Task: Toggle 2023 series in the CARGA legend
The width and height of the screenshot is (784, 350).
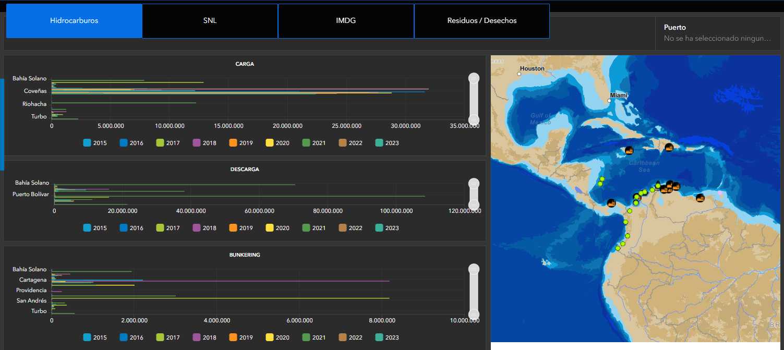Action: coord(387,143)
